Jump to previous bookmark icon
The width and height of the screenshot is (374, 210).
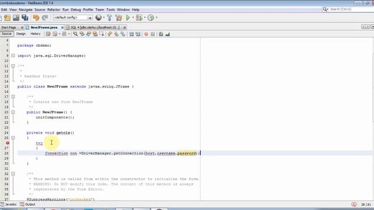(x=110, y=34)
